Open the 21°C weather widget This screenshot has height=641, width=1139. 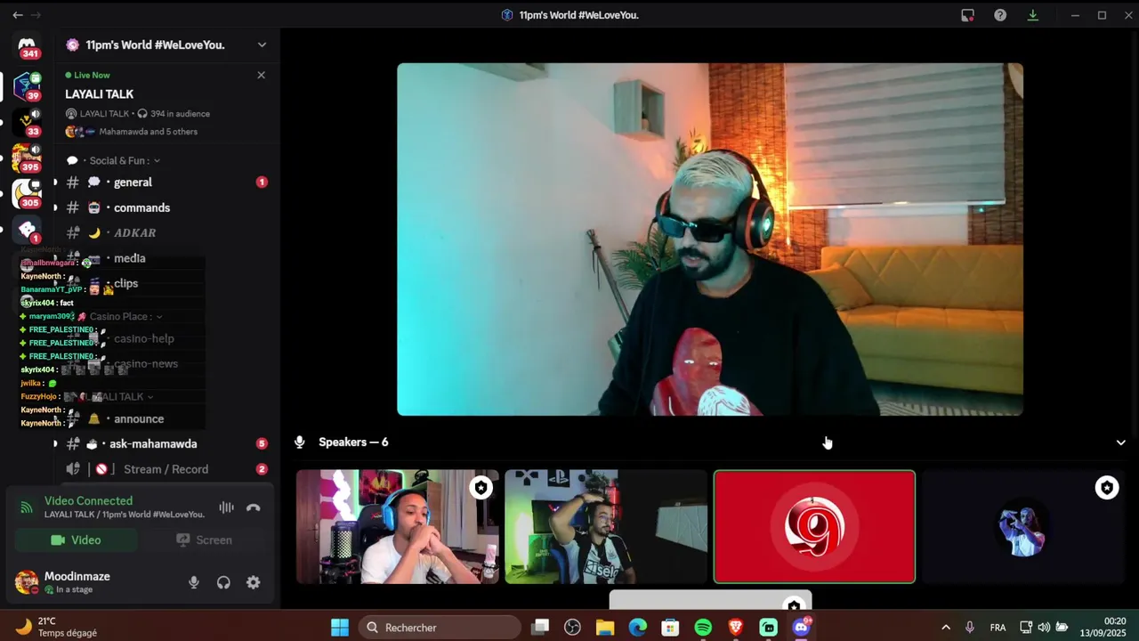(x=57, y=628)
